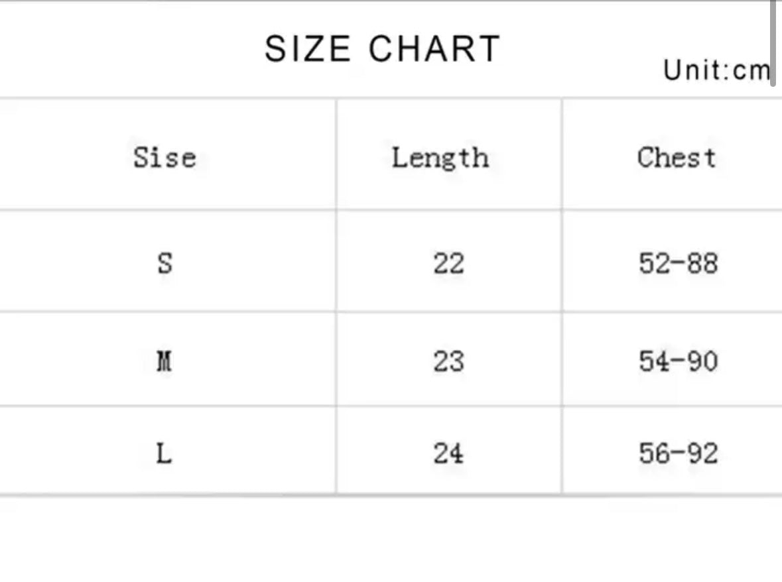Viewport: 782px width, 582px height.
Task: Click the number 88 in S chest range
Action: tap(702, 263)
